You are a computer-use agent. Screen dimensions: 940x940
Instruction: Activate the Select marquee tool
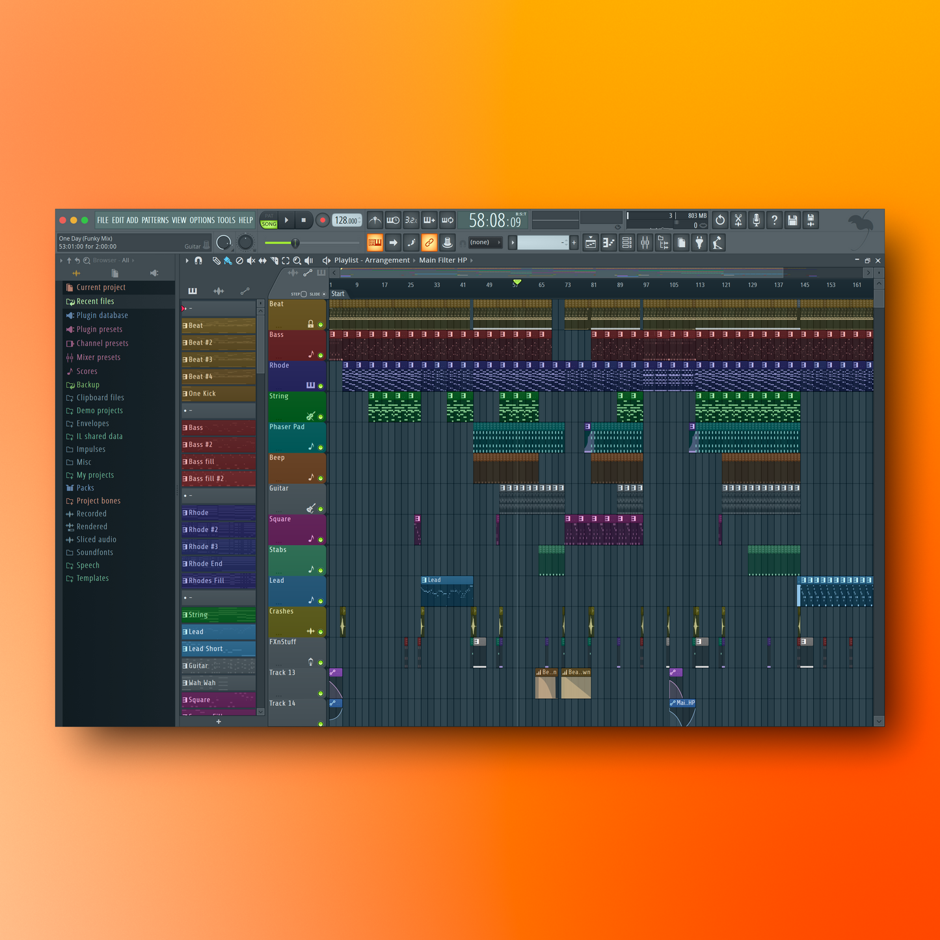point(286,261)
